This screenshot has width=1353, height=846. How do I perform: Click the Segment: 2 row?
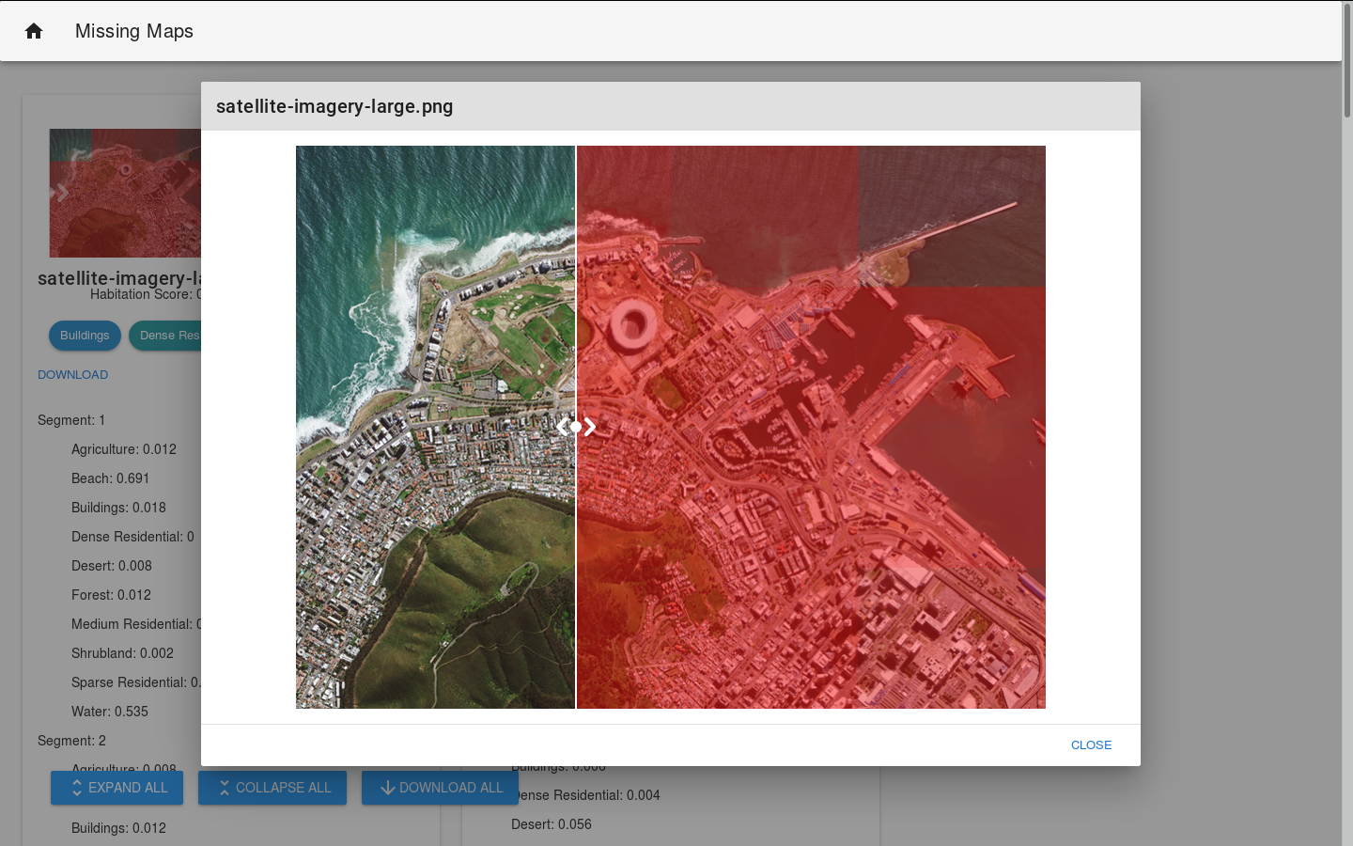(x=71, y=741)
